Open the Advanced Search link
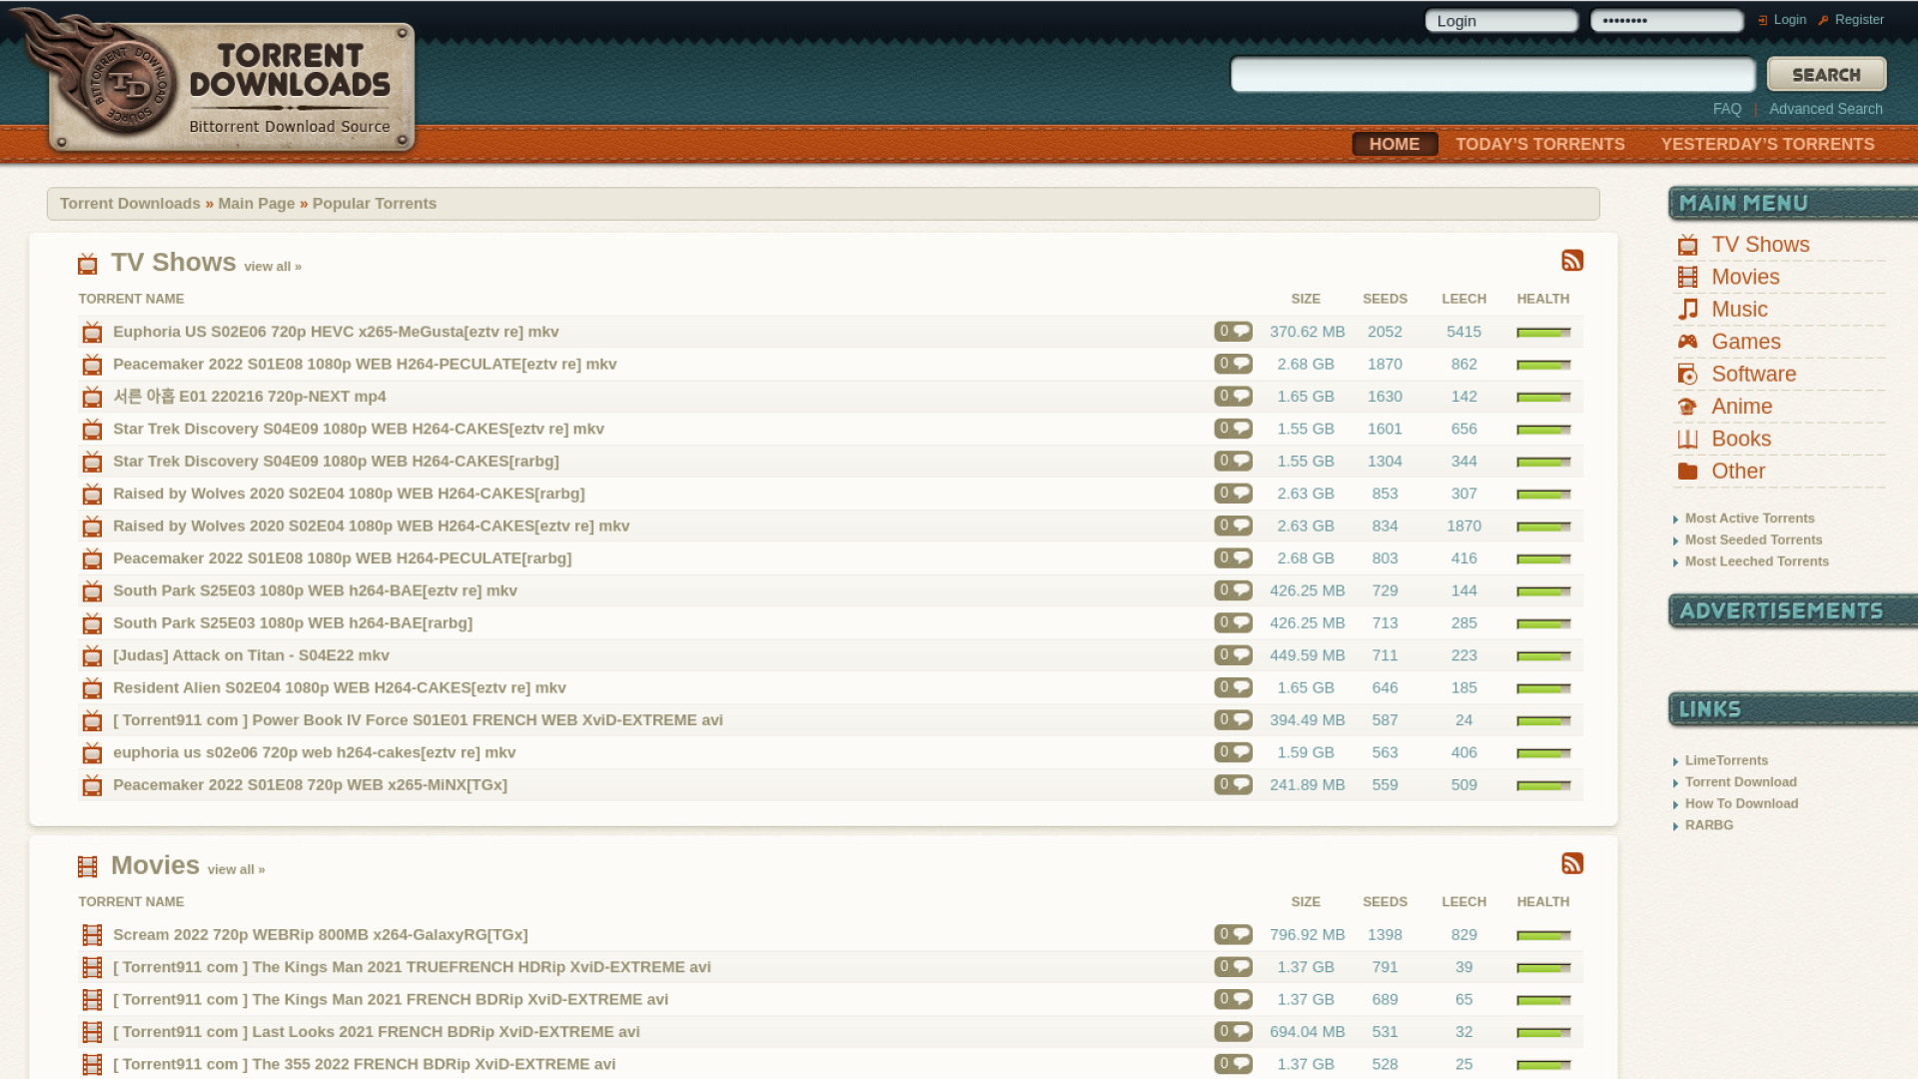 coord(1825,109)
